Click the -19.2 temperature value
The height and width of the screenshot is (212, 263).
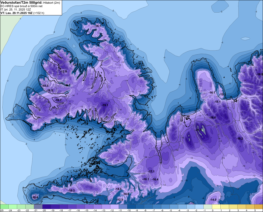(x=240, y=139)
